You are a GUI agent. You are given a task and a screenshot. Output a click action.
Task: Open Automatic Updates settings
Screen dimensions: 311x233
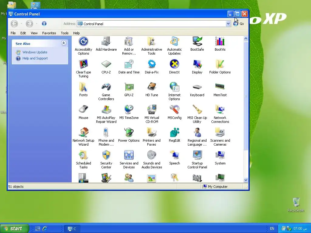point(174,46)
